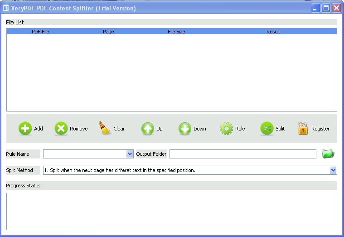
Task: Maximize the VeryPDF window
Action: [x=326, y=8]
